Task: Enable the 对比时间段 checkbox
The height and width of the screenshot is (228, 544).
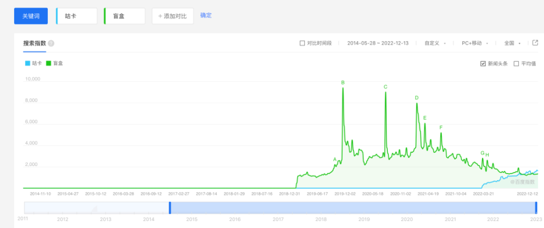Action: click(x=302, y=43)
